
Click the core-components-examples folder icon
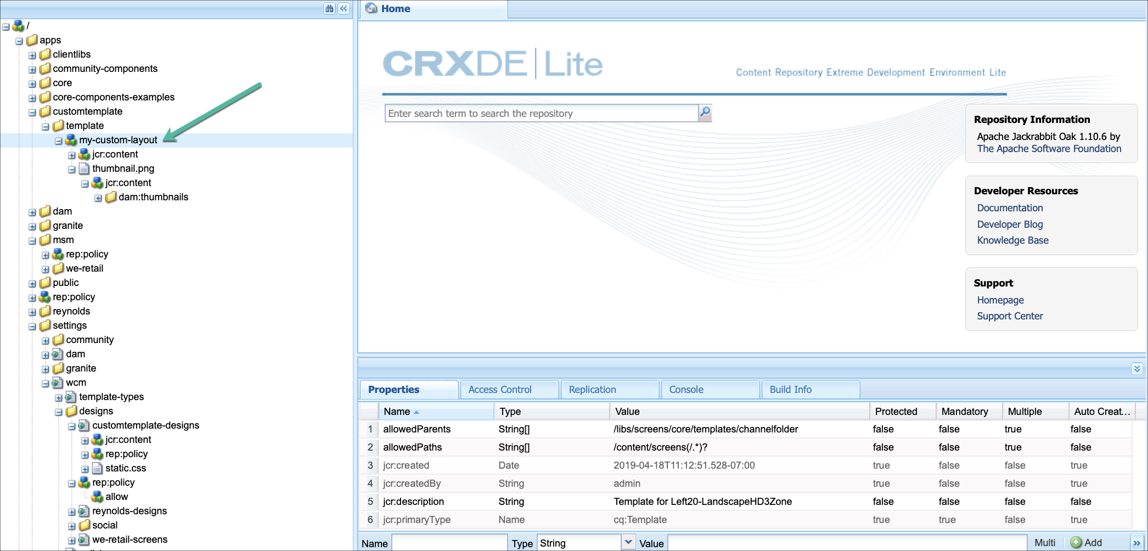[45, 97]
